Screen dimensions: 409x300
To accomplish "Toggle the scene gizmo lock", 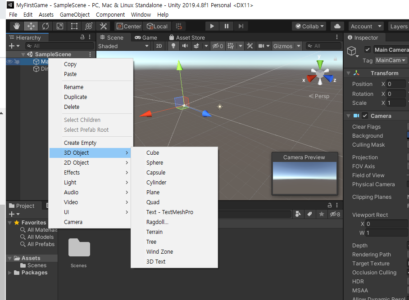I will tap(335, 59).
